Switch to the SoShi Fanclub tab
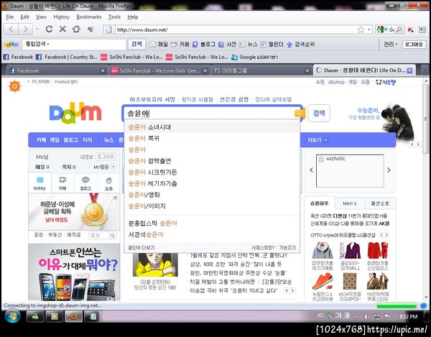This screenshot has width=431, height=337. [x=159, y=70]
